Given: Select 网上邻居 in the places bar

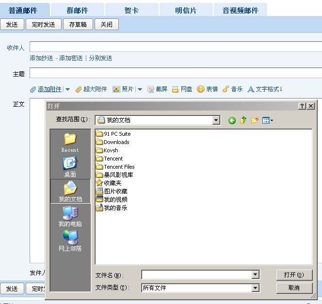Looking at the screenshot, I should coord(70,241).
